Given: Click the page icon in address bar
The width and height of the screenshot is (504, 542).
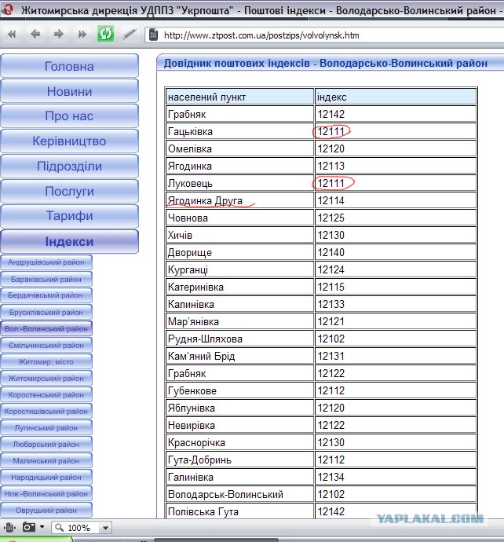Looking at the screenshot, I should point(153,35).
